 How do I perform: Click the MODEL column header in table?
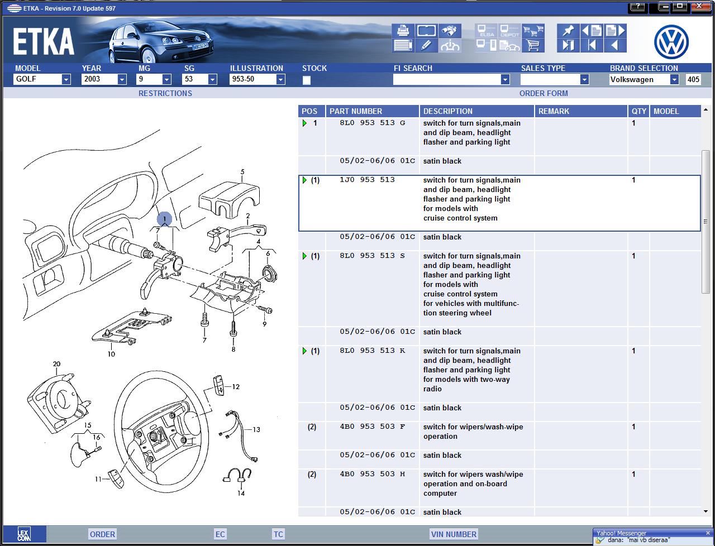point(675,111)
